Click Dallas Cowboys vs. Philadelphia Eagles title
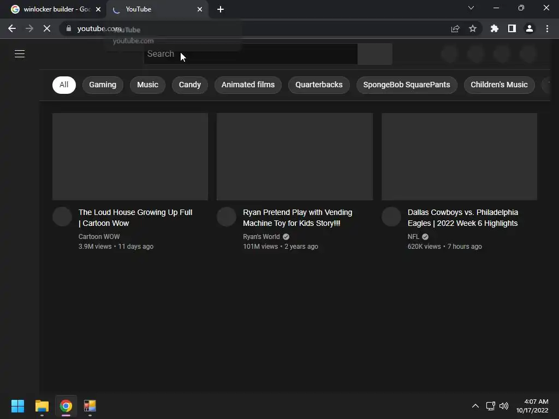Image resolution: width=559 pixels, height=419 pixels. coord(463,218)
